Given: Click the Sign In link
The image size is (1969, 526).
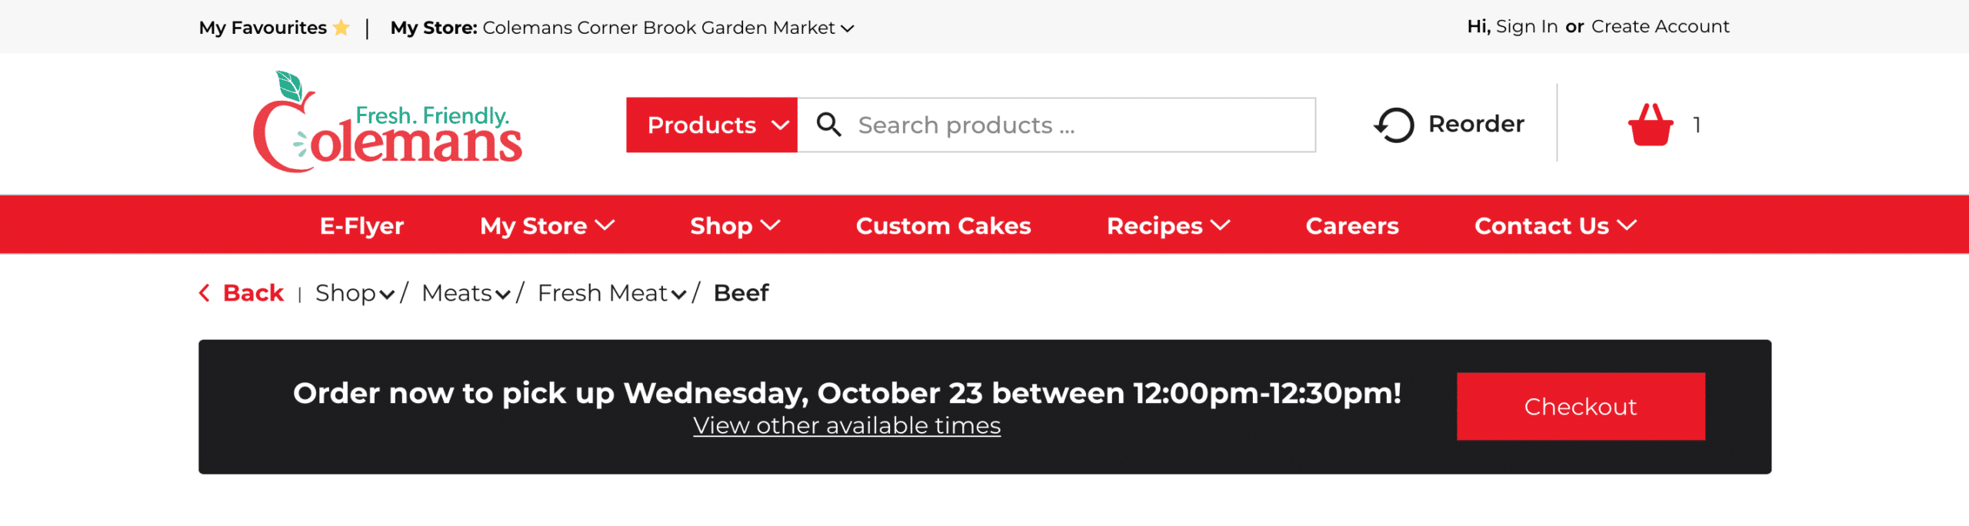Looking at the screenshot, I should point(1526,27).
